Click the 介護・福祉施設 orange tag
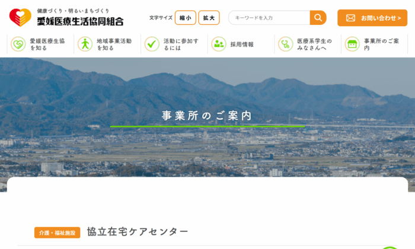415x249 pixels. tap(57, 232)
